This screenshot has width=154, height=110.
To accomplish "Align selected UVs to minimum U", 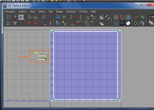I will click(x=72, y=17).
